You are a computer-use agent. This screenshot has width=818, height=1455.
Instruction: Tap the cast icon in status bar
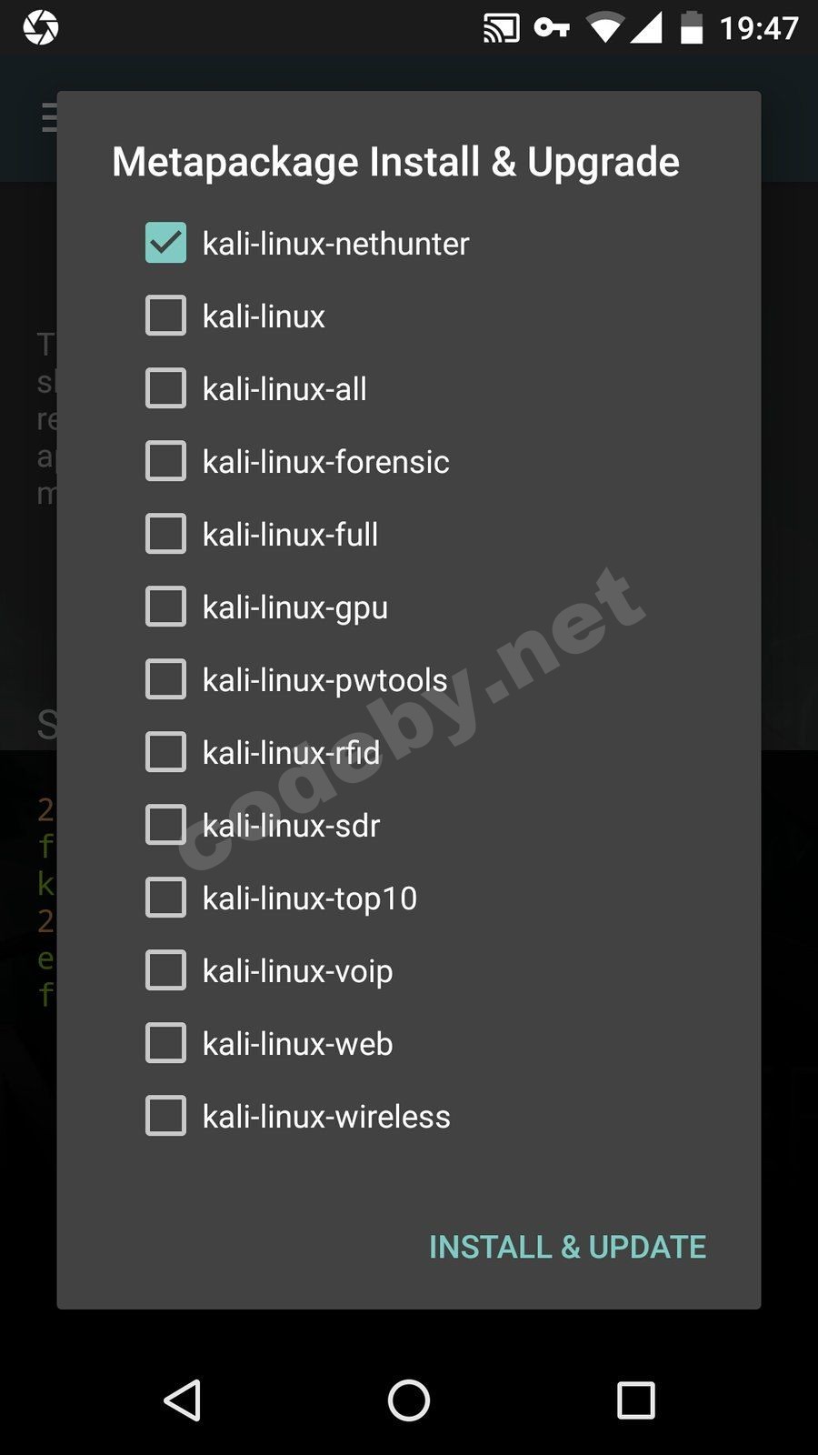click(x=501, y=28)
